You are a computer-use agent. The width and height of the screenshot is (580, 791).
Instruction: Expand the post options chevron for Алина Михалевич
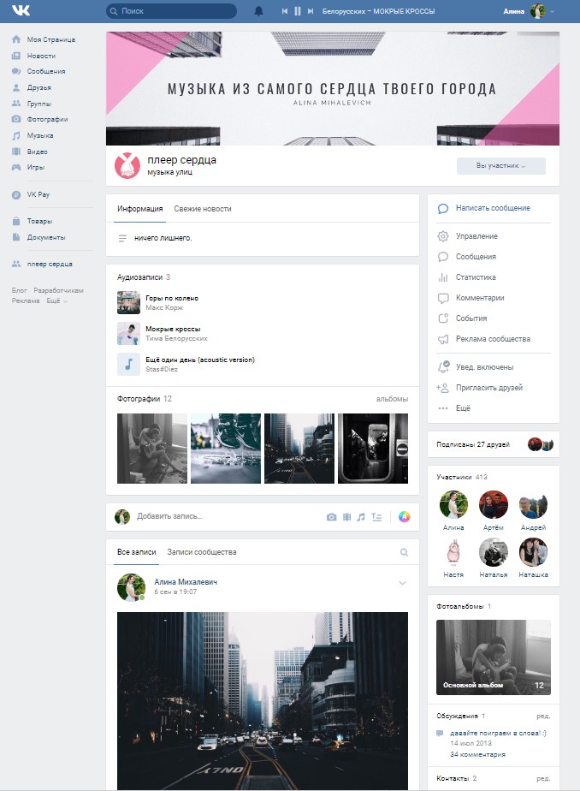(403, 583)
